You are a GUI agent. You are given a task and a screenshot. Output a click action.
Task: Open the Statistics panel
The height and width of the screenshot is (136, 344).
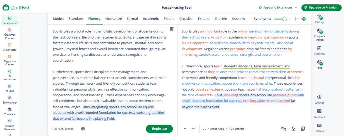(x=319, y=50)
